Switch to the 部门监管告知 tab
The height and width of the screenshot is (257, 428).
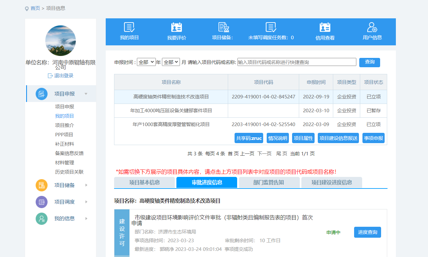[268, 182]
